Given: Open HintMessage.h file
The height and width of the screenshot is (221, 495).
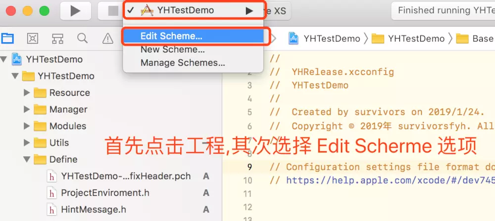Looking at the screenshot, I should pyautogui.click(x=94, y=209).
